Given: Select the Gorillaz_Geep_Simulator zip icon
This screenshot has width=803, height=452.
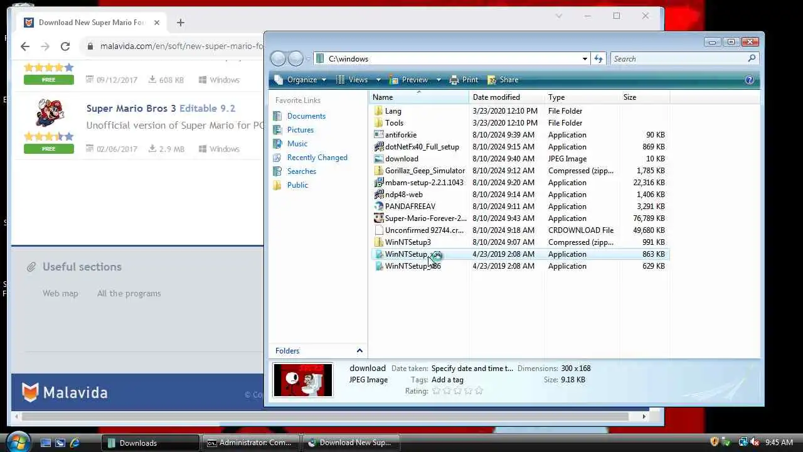Looking at the screenshot, I should (x=378, y=171).
